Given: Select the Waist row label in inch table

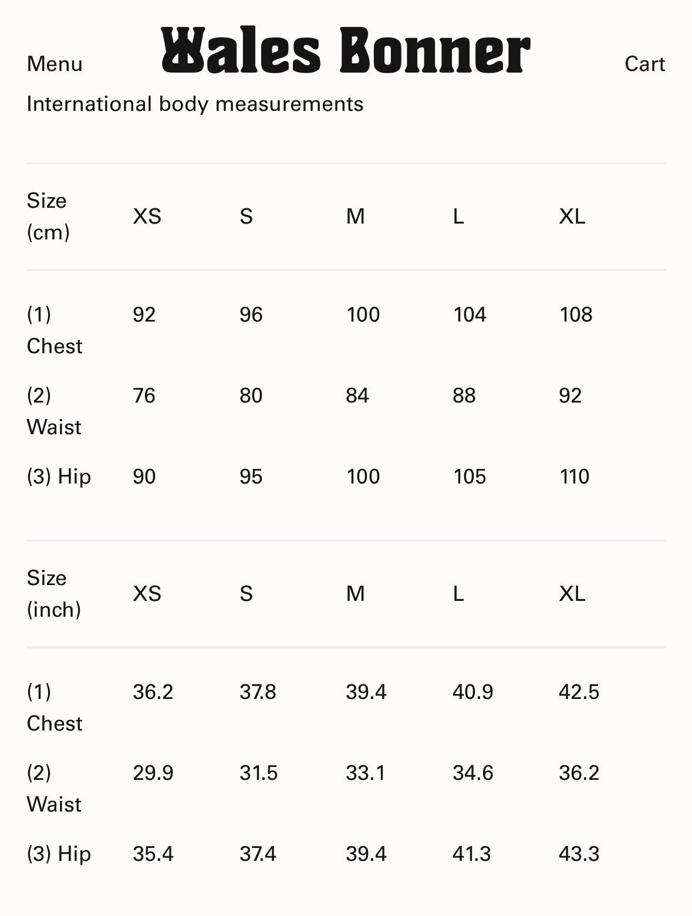Looking at the screenshot, I should pyautogui.click(x=53, y=789).
